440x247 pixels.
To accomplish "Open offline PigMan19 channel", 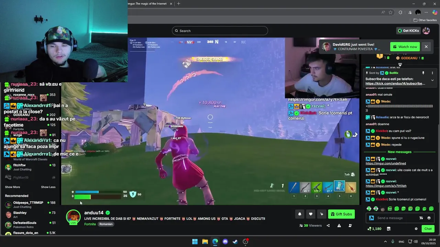I will 30,177.
